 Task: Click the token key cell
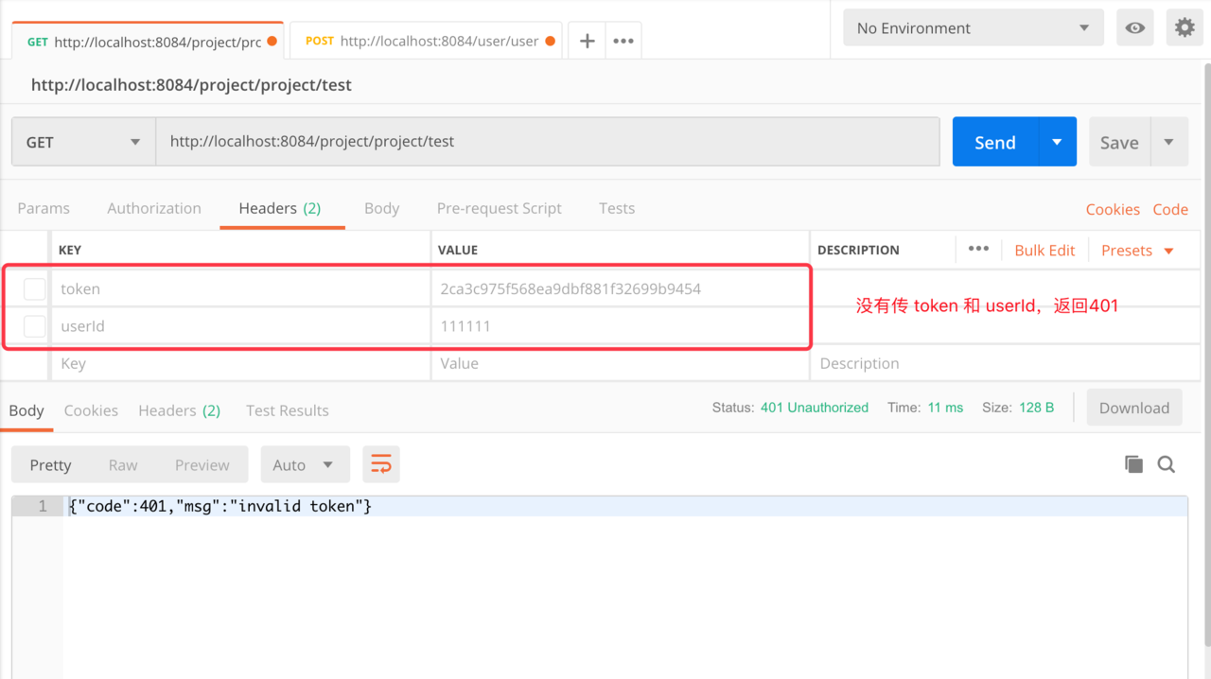point(240,288)
